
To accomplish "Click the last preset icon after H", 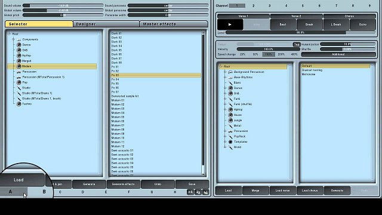I will coord(205,192).
